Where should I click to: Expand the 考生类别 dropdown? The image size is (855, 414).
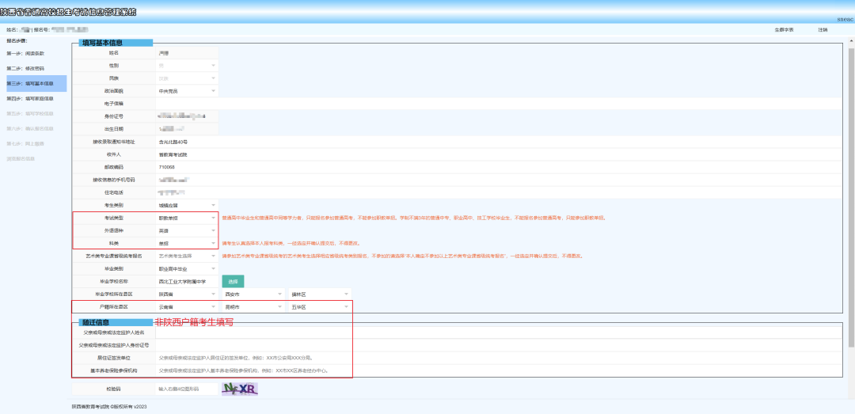click(x=187, y=205)
